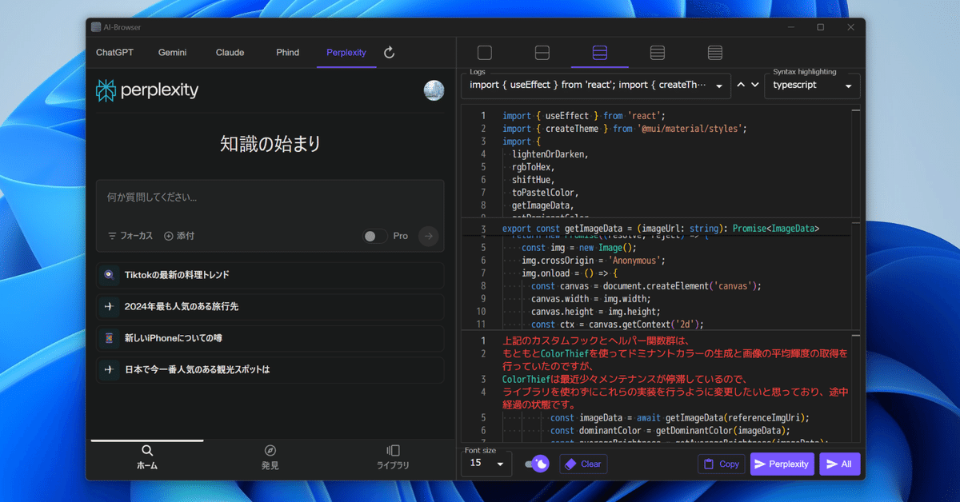Switch to the Claude tab
Screen dimensions: 960x502
point(230,53)
